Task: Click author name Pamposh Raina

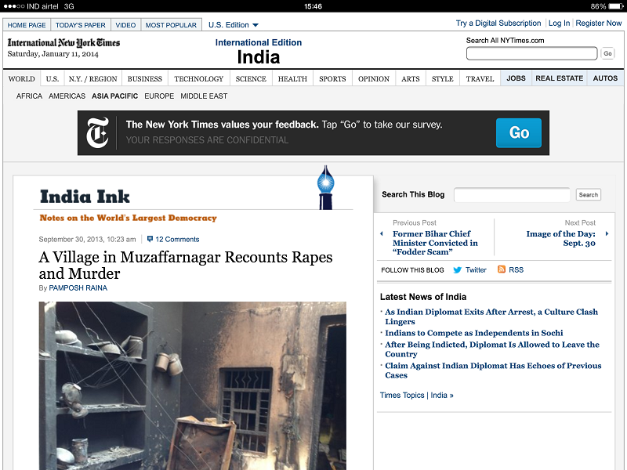Action: pyautogui.click(x=78, y=288)
